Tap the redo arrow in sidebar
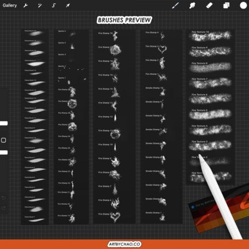 click(3, 208)
